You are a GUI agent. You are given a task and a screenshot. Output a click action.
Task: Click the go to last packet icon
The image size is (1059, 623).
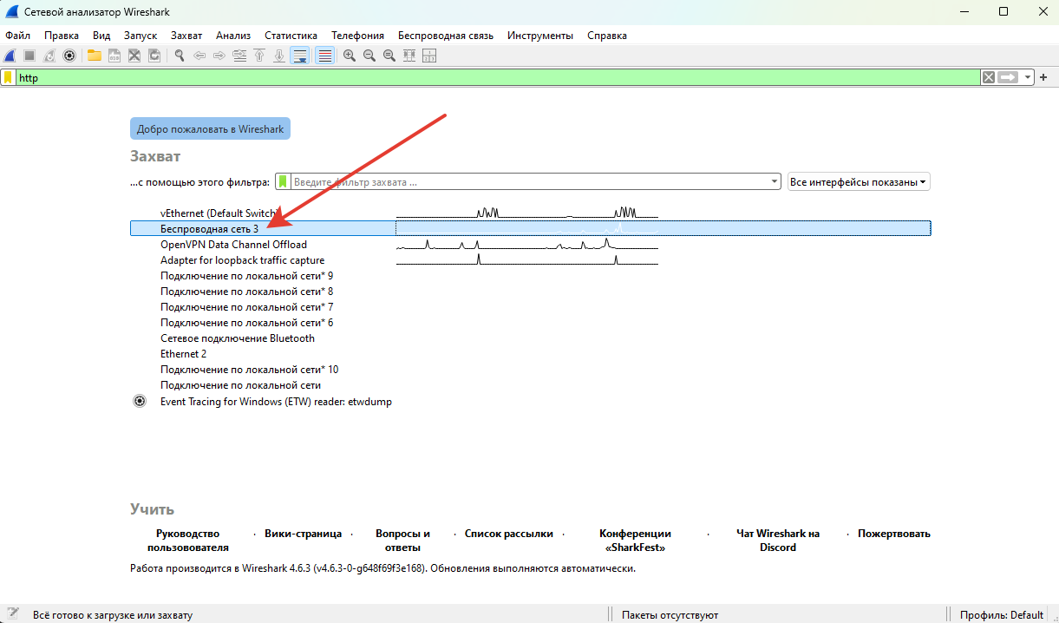click(279, 56)
